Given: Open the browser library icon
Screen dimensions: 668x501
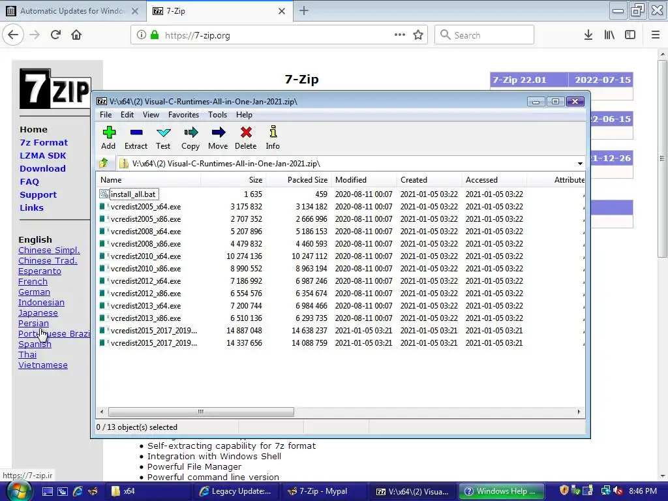Looking at the screenshot, I should 609,35.
